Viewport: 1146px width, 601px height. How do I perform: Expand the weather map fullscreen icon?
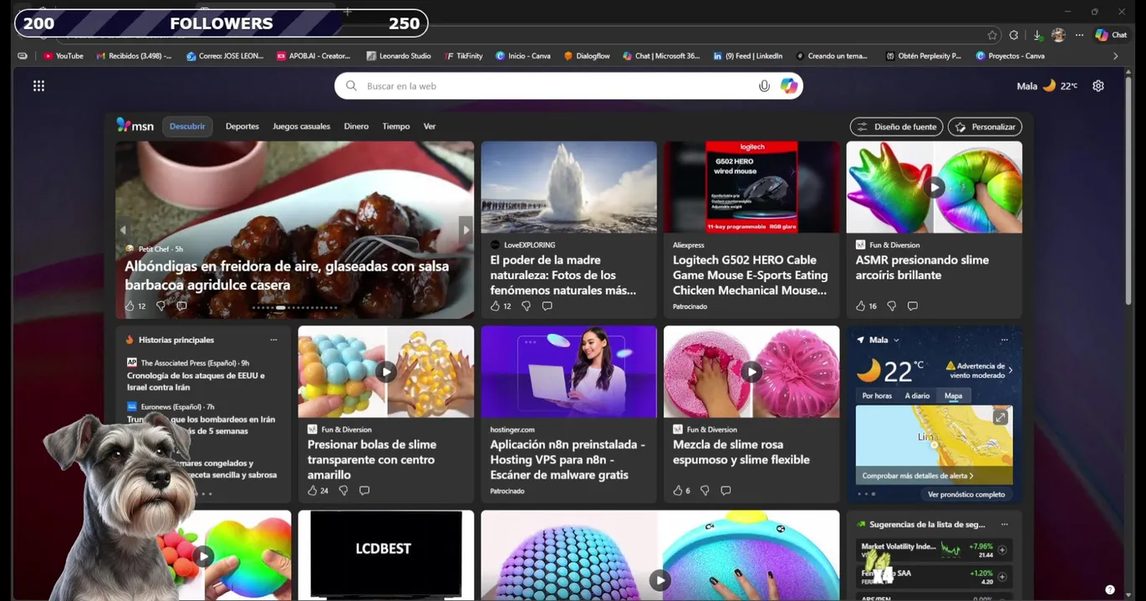tap(1000, 417)
